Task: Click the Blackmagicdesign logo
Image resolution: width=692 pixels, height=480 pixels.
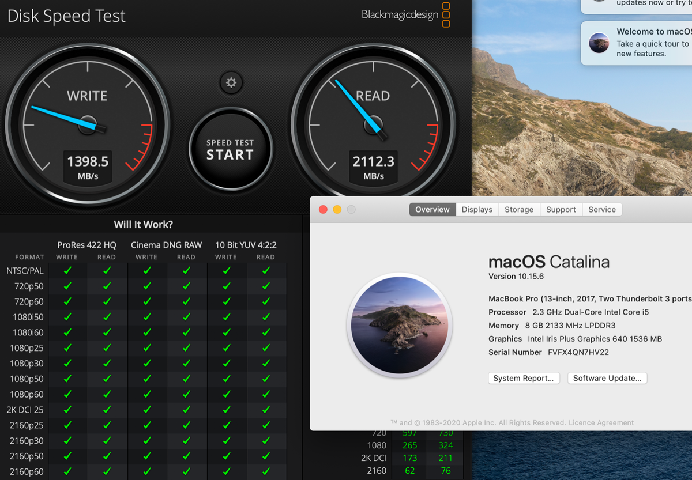Action: tap(406, 14)
